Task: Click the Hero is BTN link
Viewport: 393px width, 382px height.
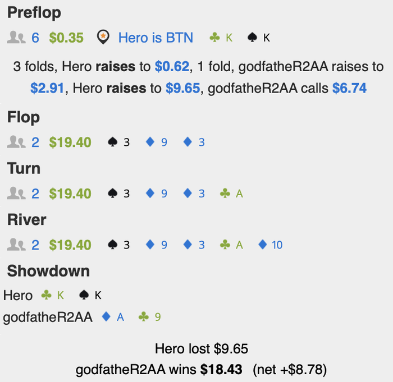Action: pyautogui.click(x=156, y=38)
